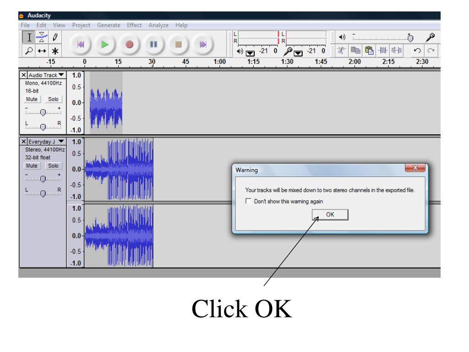Solo the Everyday J track
The image size is (469, 352).
[x=53, y=165]
